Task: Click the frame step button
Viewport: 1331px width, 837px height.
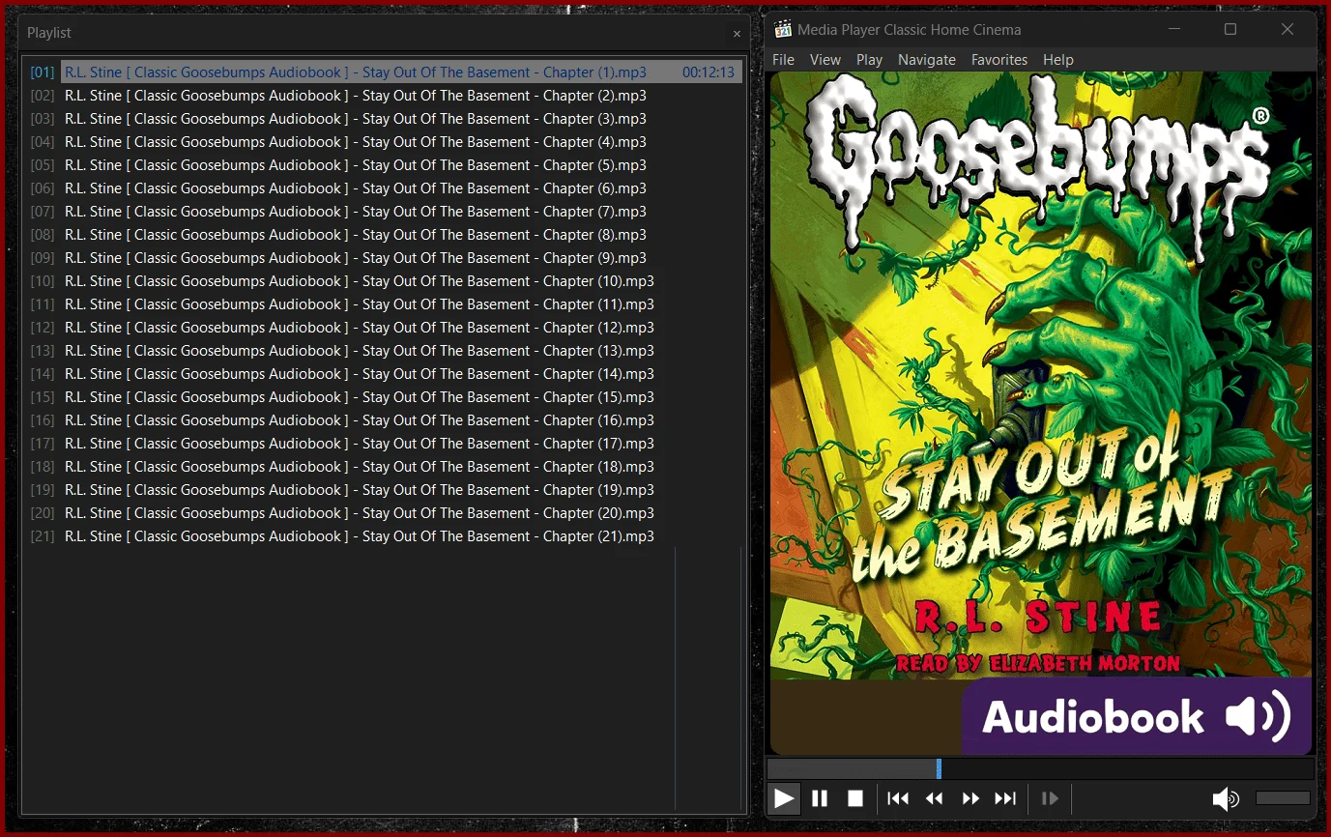Action: point(1050,798)
